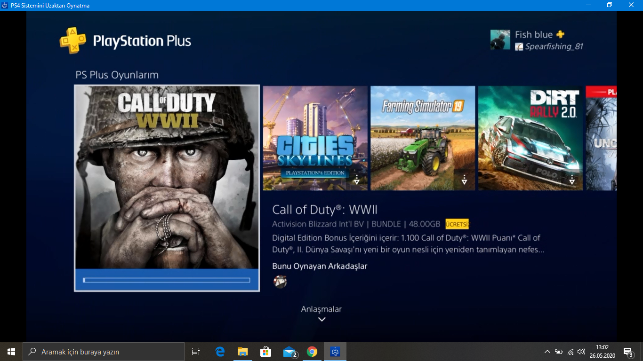Select friend avatar under Bunu Oynayan Arkadaşlar
This screenshot has height=361, width=643.
pos(280,282)
